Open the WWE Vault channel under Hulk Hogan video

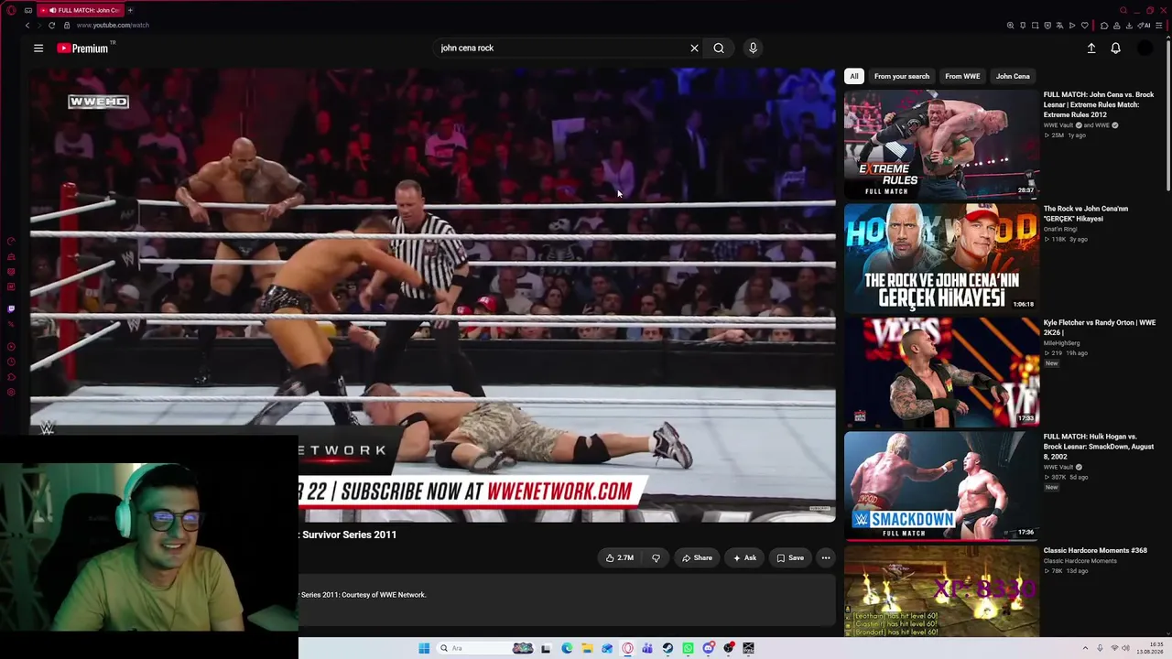pos(1058,467)
